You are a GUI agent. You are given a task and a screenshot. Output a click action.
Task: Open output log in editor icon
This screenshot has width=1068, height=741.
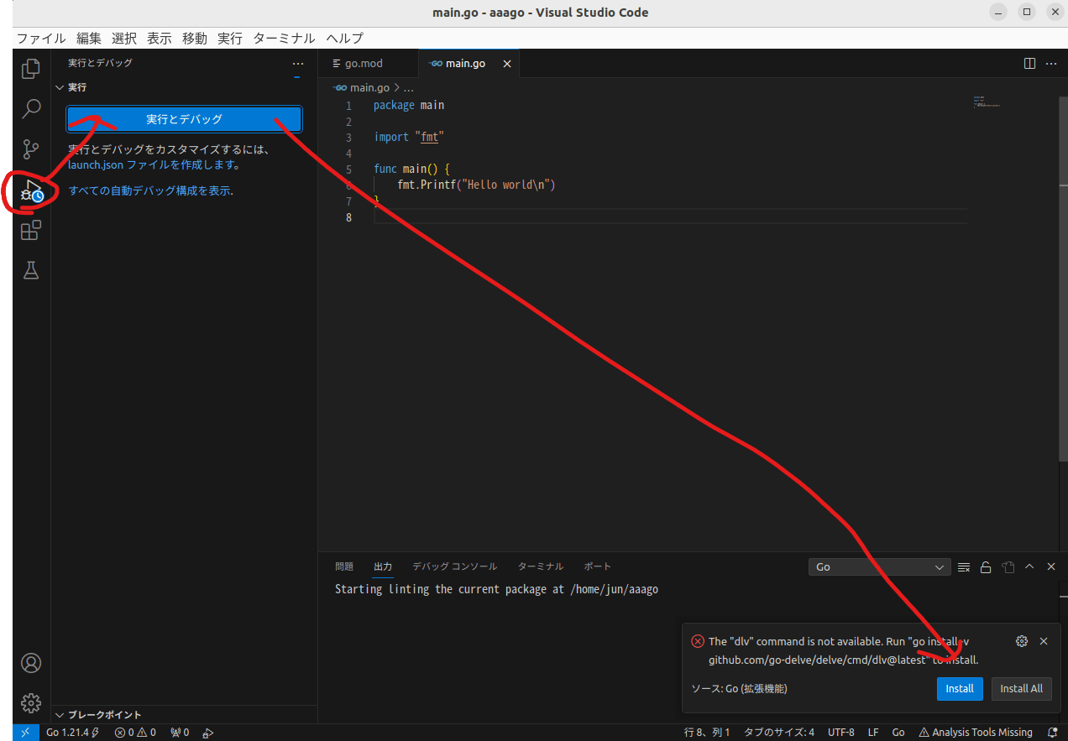click(1008, 567)
